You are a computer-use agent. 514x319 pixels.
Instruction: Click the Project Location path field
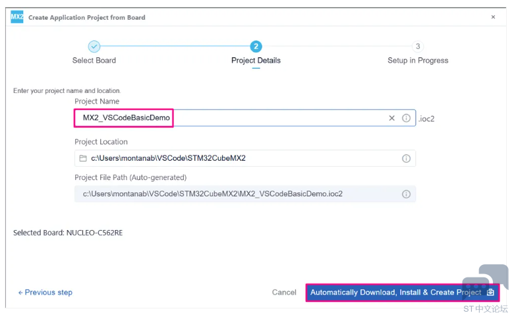[245, 158]
